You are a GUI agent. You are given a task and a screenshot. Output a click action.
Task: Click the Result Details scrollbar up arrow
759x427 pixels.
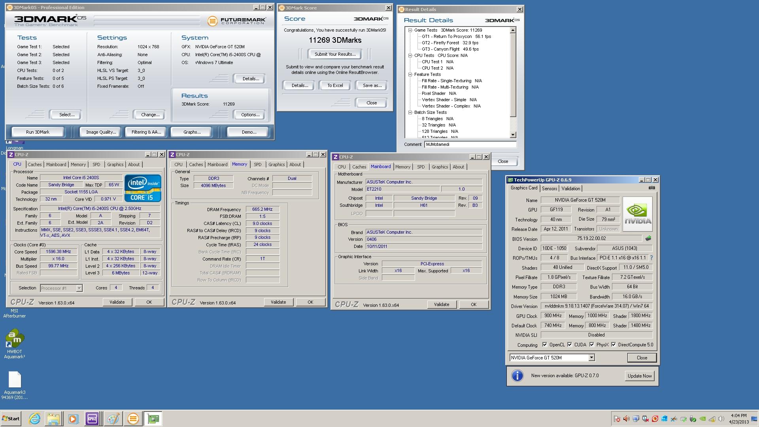[x=513, y=30]
